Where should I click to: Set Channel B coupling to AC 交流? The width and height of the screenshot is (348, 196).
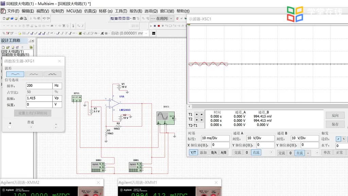coord(282,153)
